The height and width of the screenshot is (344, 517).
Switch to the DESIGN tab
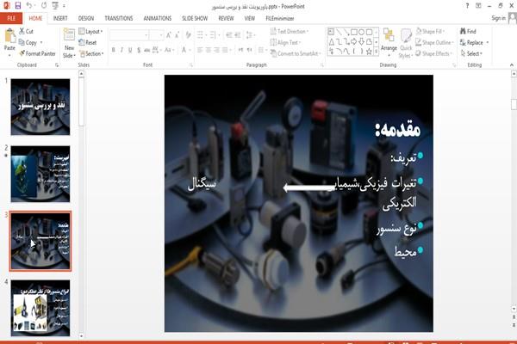coord(86,18)
